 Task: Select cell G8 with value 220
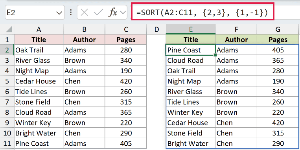pos(278,112)
